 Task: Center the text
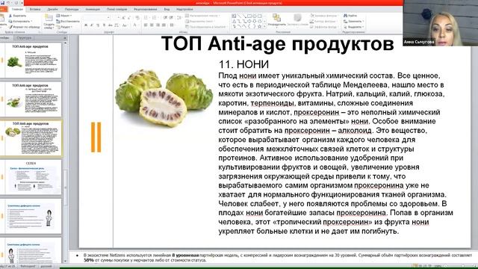point(152,25)
